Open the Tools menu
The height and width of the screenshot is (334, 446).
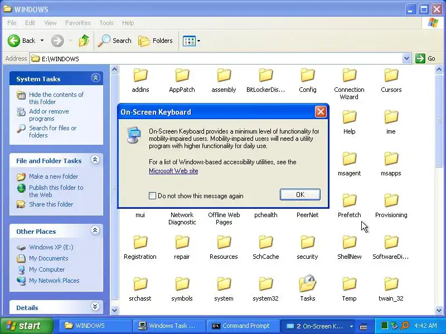click(x=106, y=23)
